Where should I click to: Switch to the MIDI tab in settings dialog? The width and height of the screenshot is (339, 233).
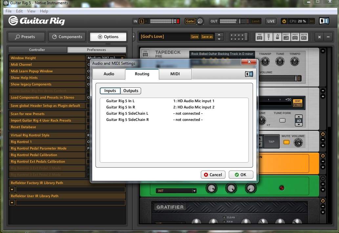(x=175, y=74)
